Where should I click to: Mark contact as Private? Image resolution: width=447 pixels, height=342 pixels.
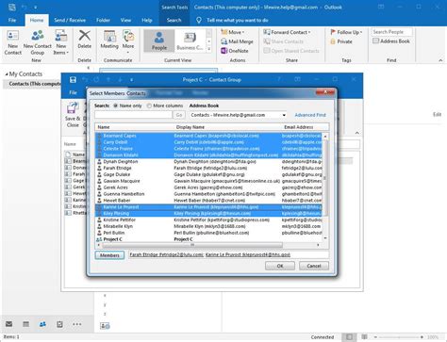341,41
